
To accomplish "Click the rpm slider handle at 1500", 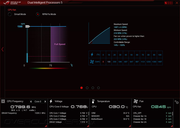I will pos(28,26).
